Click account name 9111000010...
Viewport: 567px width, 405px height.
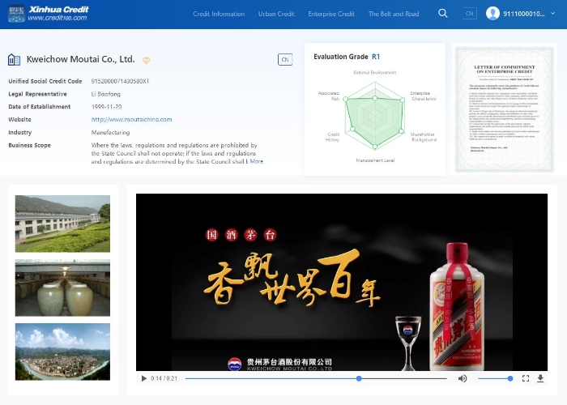point(523,14)
